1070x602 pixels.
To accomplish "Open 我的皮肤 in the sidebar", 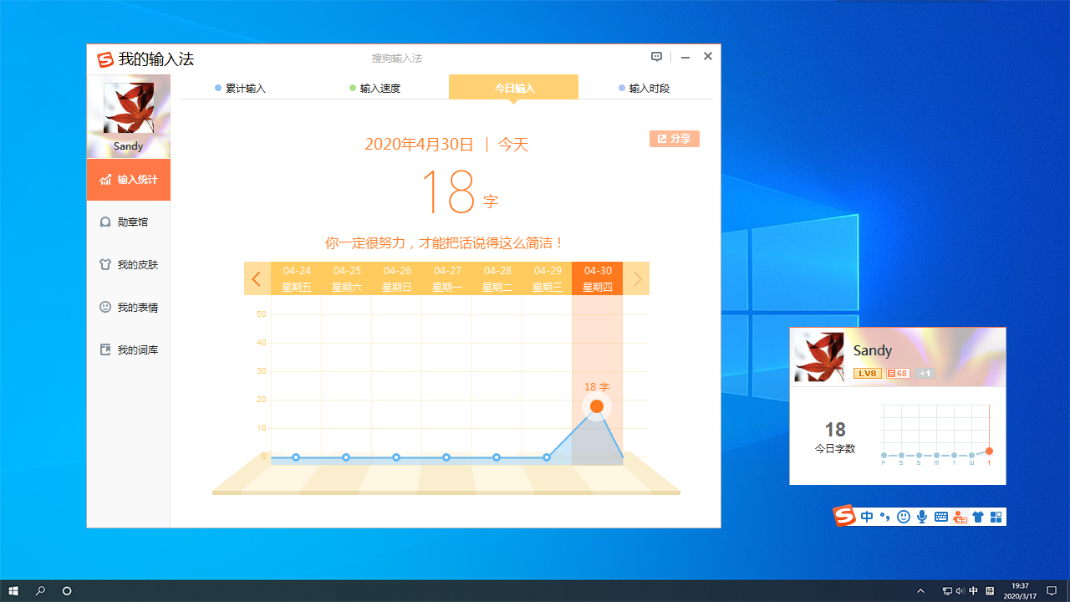I will 129,265.
